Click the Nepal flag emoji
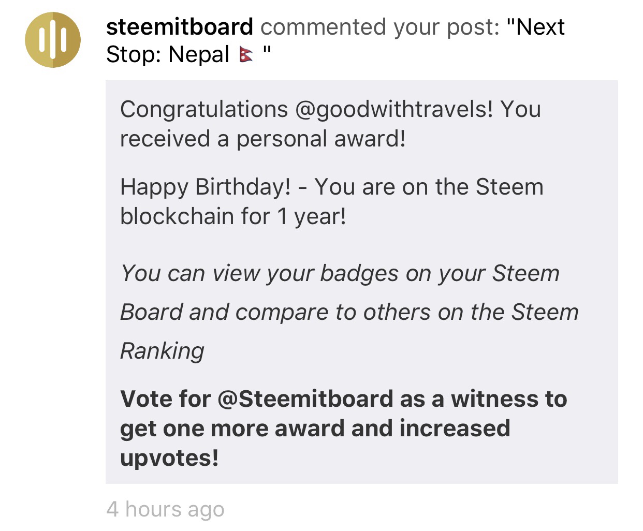 click(x=246, y=54)
